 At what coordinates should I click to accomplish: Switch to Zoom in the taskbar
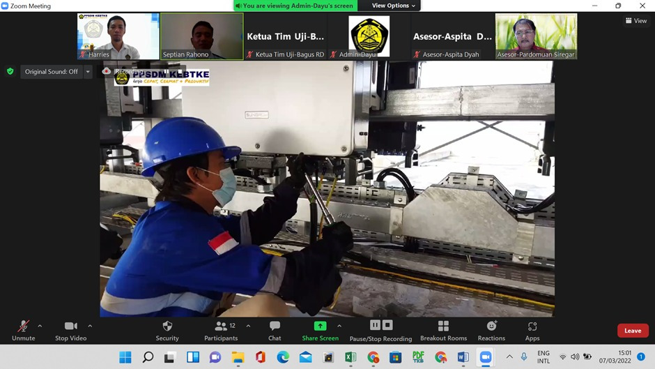click(x=486, y=357)
